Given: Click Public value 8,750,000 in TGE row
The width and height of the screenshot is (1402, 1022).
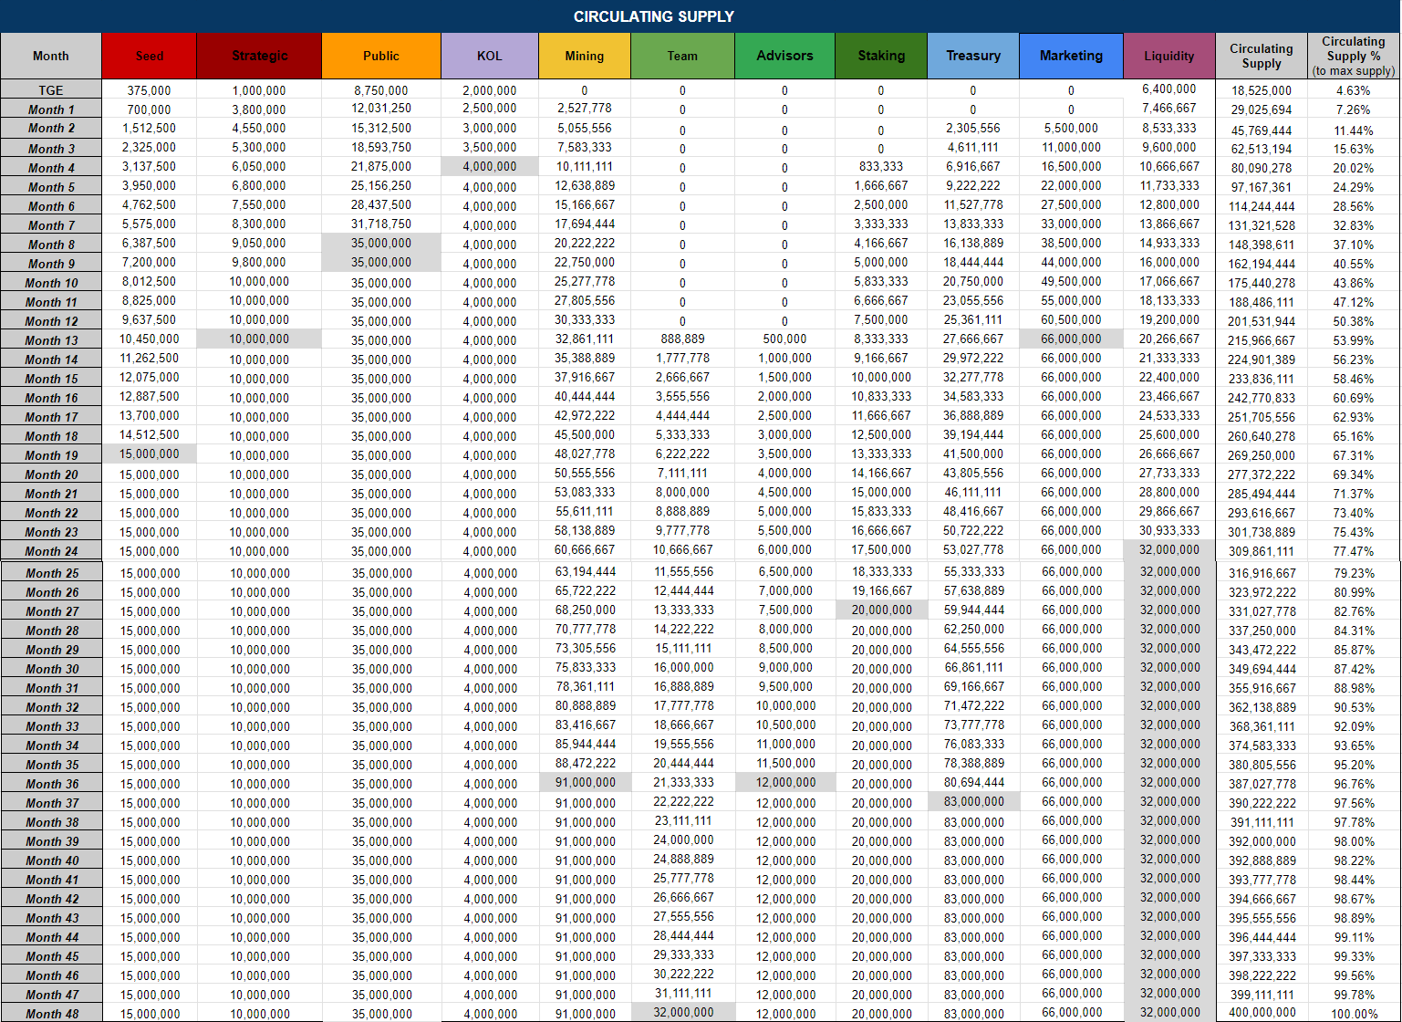Looking at the screenshot, I should coord(381,90).
